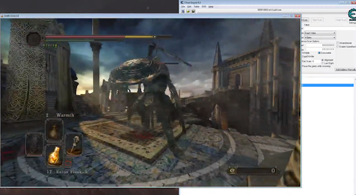Click the save floppy disk toolbar icon
This screenshot has height=195, width=356.
click(x=192, y=11)
